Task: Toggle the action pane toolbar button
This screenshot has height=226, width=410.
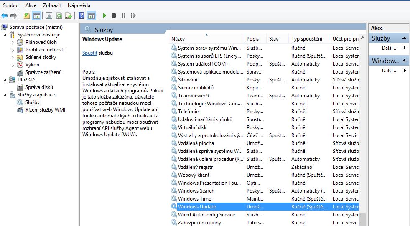Action: click(91, 15)
